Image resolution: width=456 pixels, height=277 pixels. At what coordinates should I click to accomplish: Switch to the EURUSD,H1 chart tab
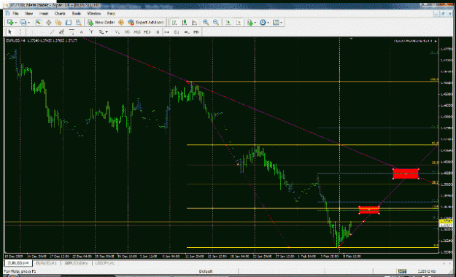(x=47, y=263)
